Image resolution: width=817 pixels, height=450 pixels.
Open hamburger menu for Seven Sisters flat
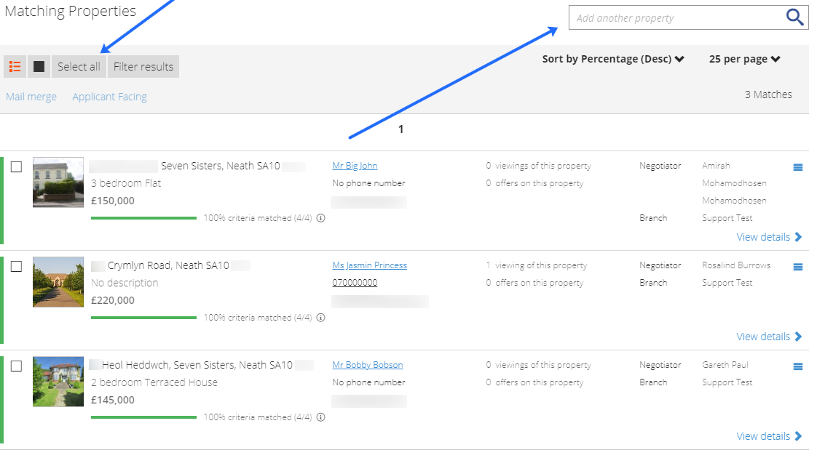click(798, 167)
